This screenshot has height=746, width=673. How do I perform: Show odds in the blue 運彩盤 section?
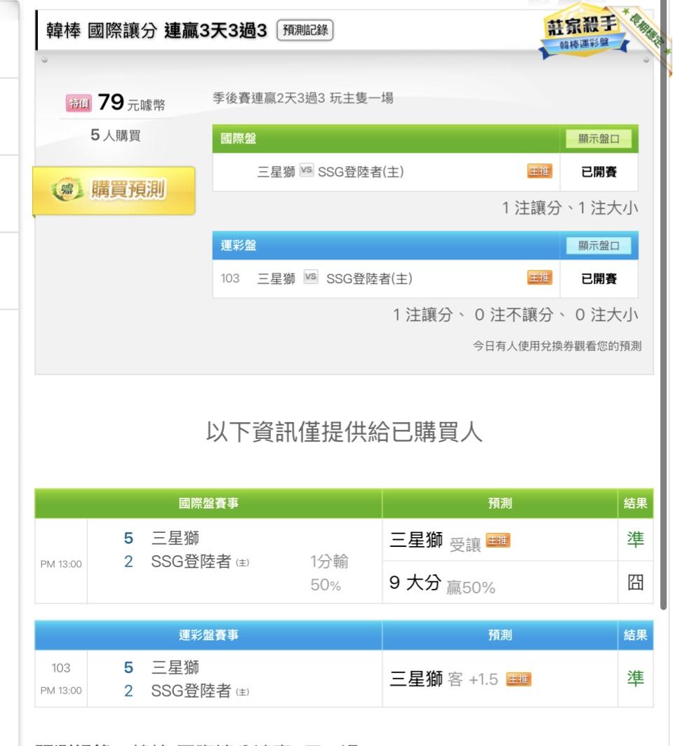[x=599, y=245]
